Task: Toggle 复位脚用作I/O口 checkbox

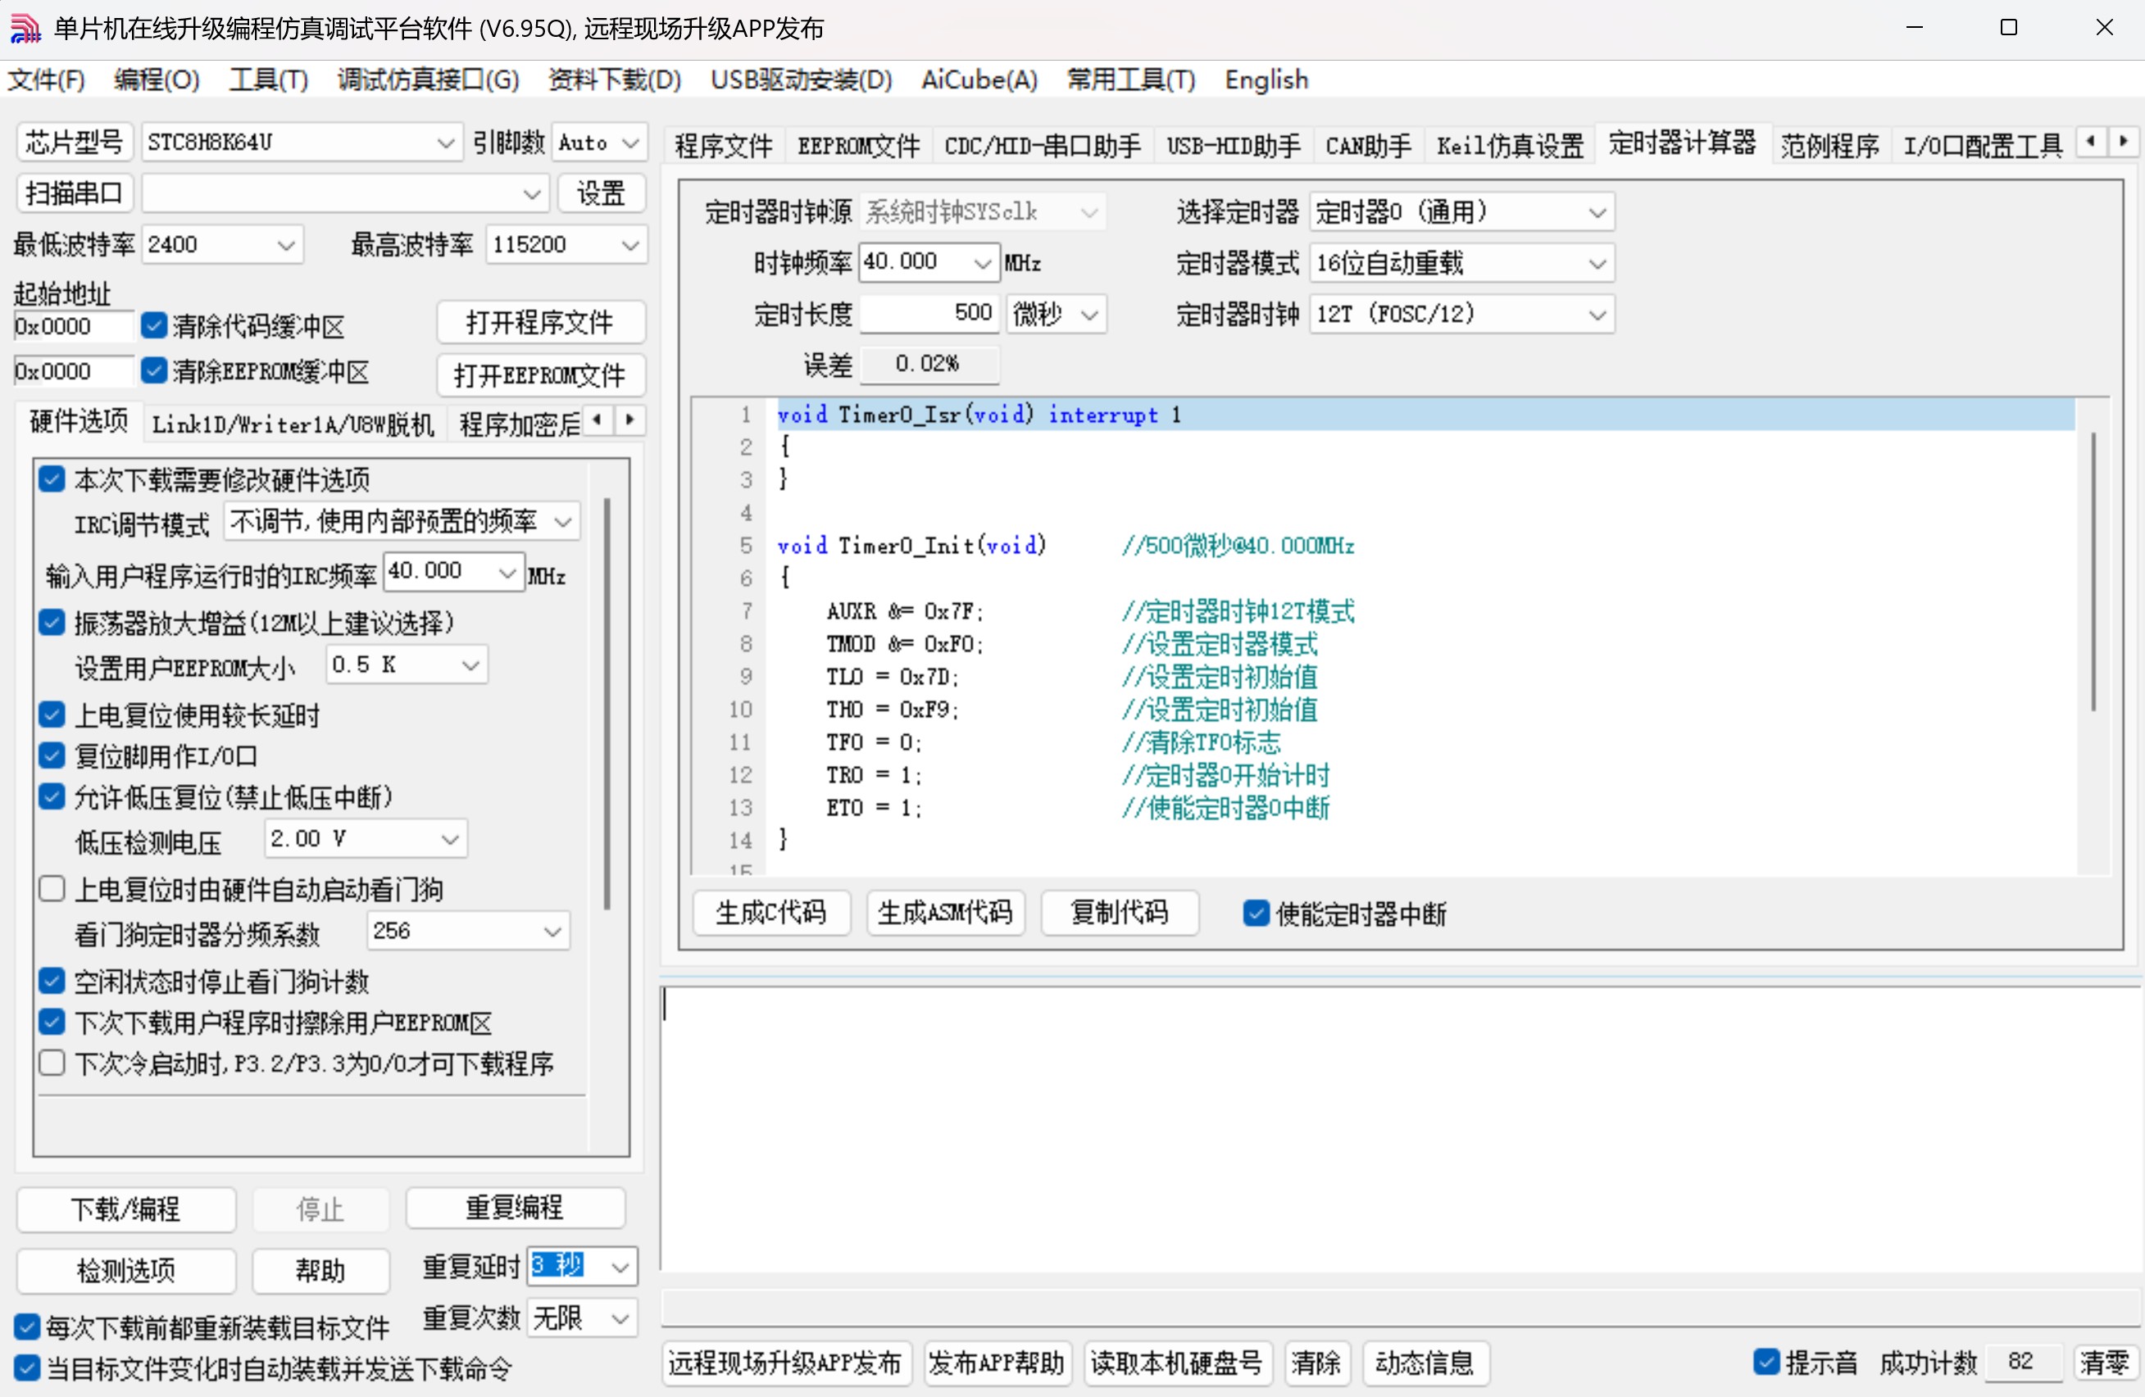Action: point(52,755)
